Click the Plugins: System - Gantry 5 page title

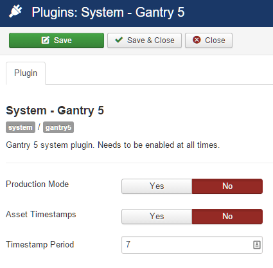(108, 12)
